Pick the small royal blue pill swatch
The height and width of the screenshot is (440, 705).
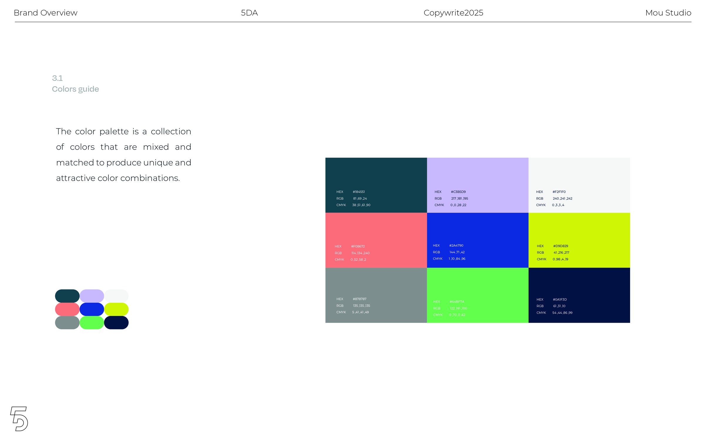pyautogui.click(x=92, y=309)
